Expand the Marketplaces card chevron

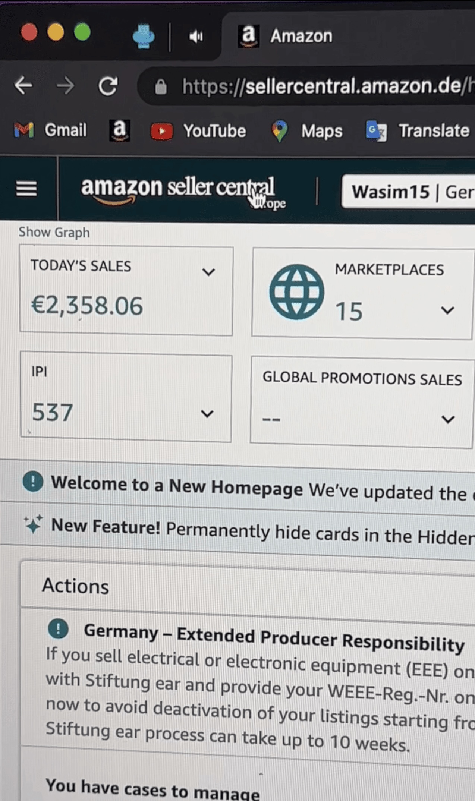[447, 310]
